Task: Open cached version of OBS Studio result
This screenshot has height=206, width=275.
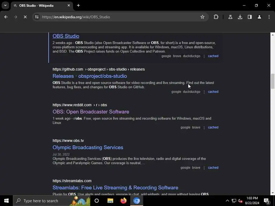Action: [213, 56]
